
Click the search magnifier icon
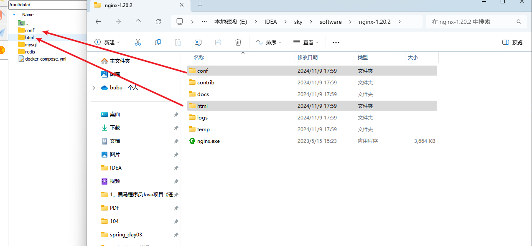pos(519,22)
